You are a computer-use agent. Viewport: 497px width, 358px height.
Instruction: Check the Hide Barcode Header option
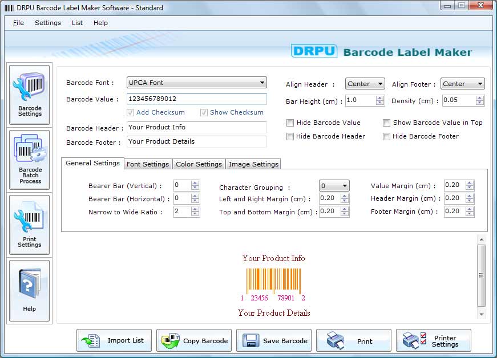pos(290,136)
